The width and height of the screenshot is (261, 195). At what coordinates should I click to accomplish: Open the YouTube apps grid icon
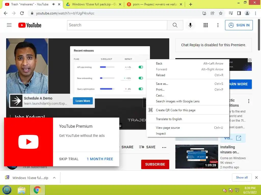206,25
